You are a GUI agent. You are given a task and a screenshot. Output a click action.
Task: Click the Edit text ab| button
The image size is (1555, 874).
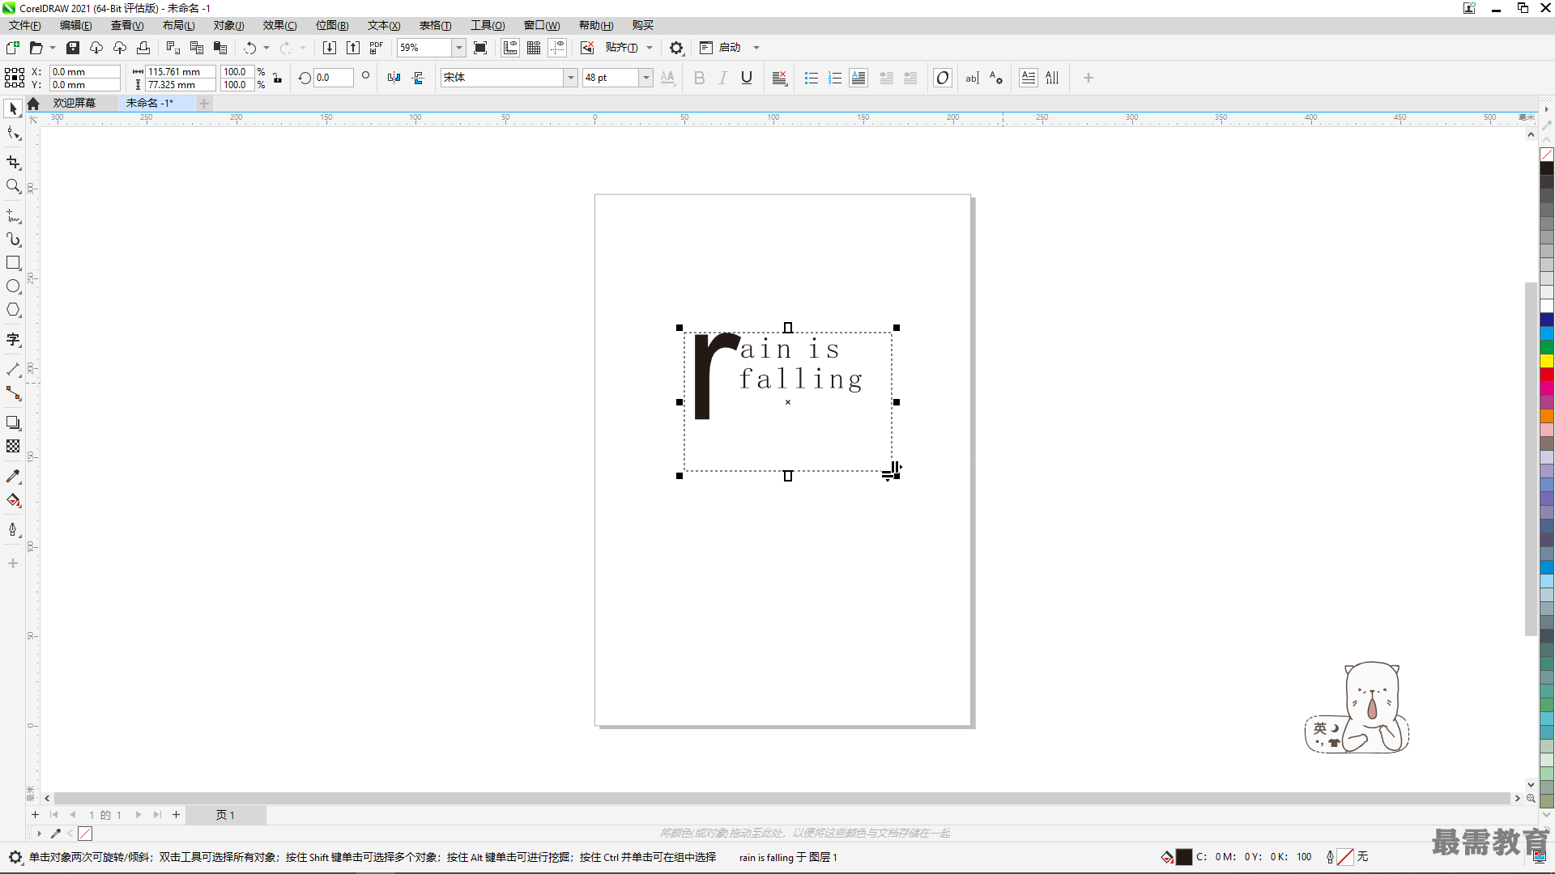click(x=972, y=78)
